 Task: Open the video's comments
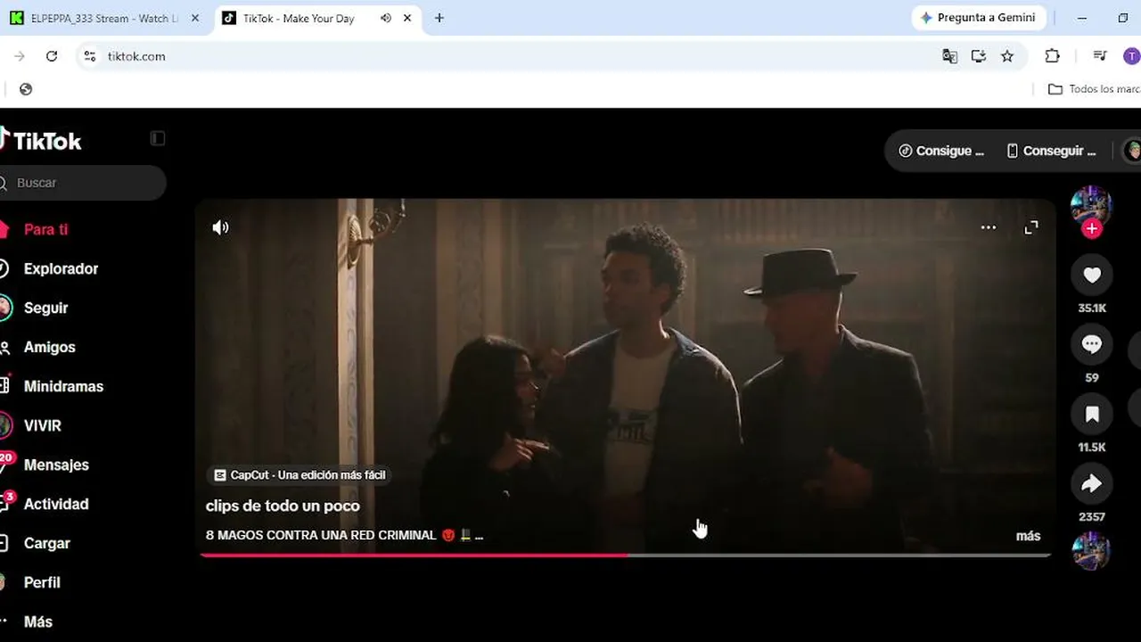[1092, 345]
